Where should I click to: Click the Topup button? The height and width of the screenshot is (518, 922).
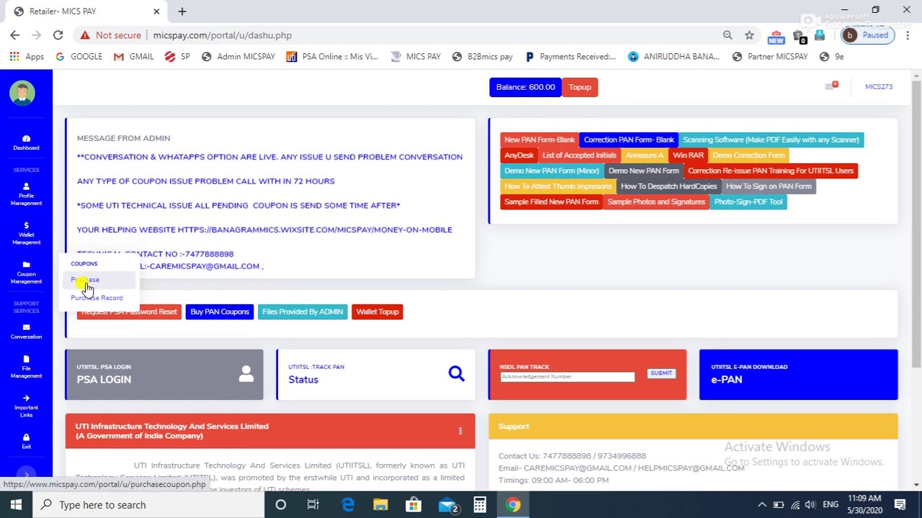pos(580,87)
